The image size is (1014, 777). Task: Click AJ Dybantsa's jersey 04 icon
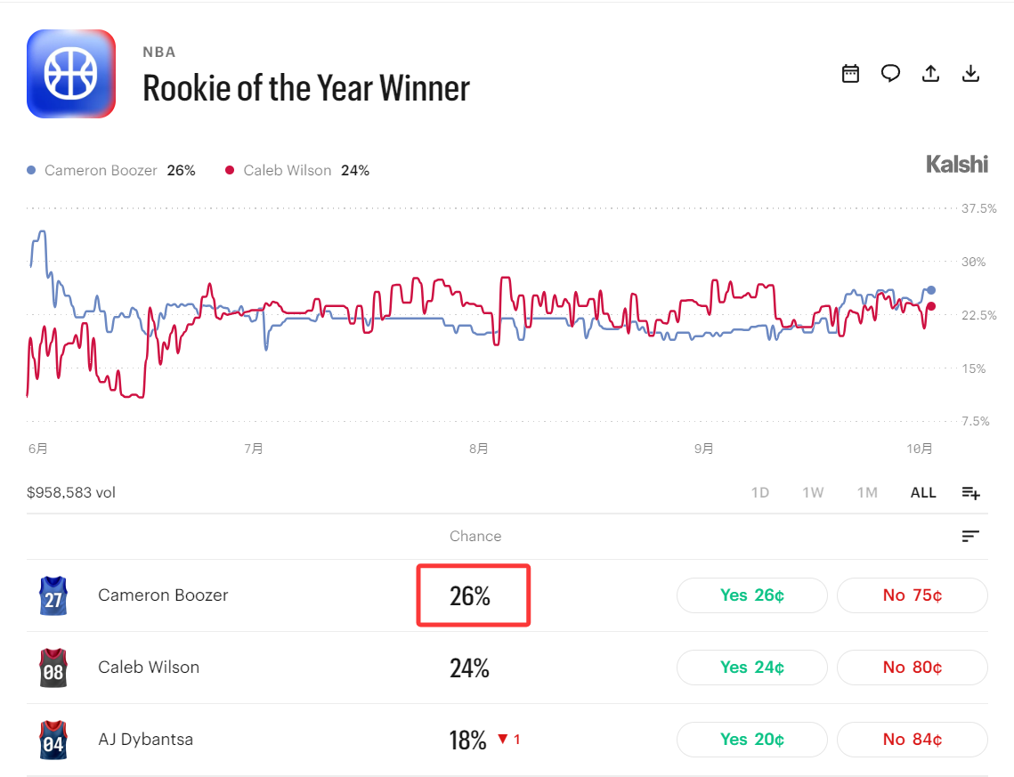(53, 741)
